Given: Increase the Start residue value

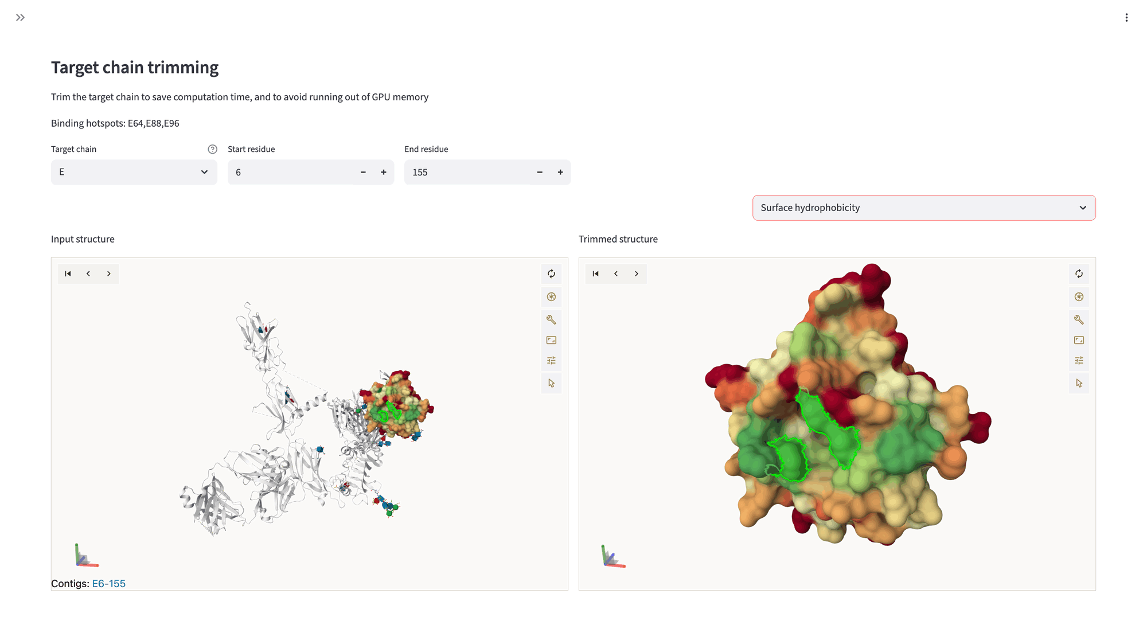Looking at the screenshot, I should [x=384, y=172].
